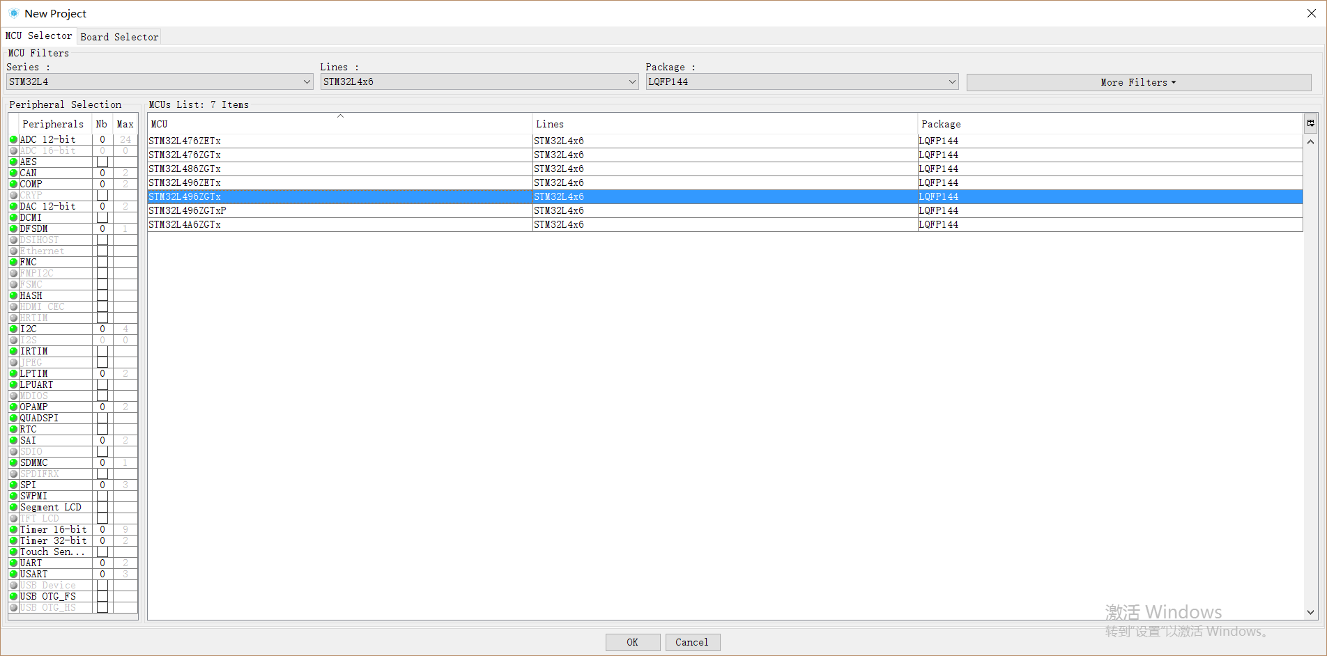Image resolution: width=1327 pixels, height=656 pixels.
Task: Click the green indicator next to SWPMI
Action: click(x=13, y=496)
